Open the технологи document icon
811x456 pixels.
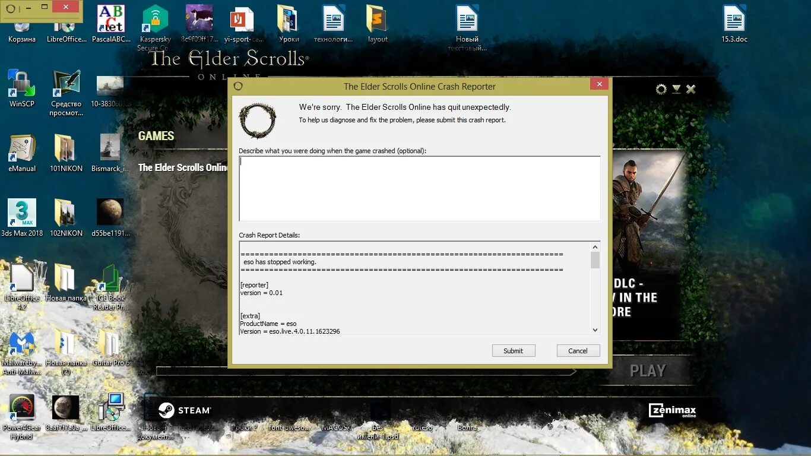click(x=333, y=24)
